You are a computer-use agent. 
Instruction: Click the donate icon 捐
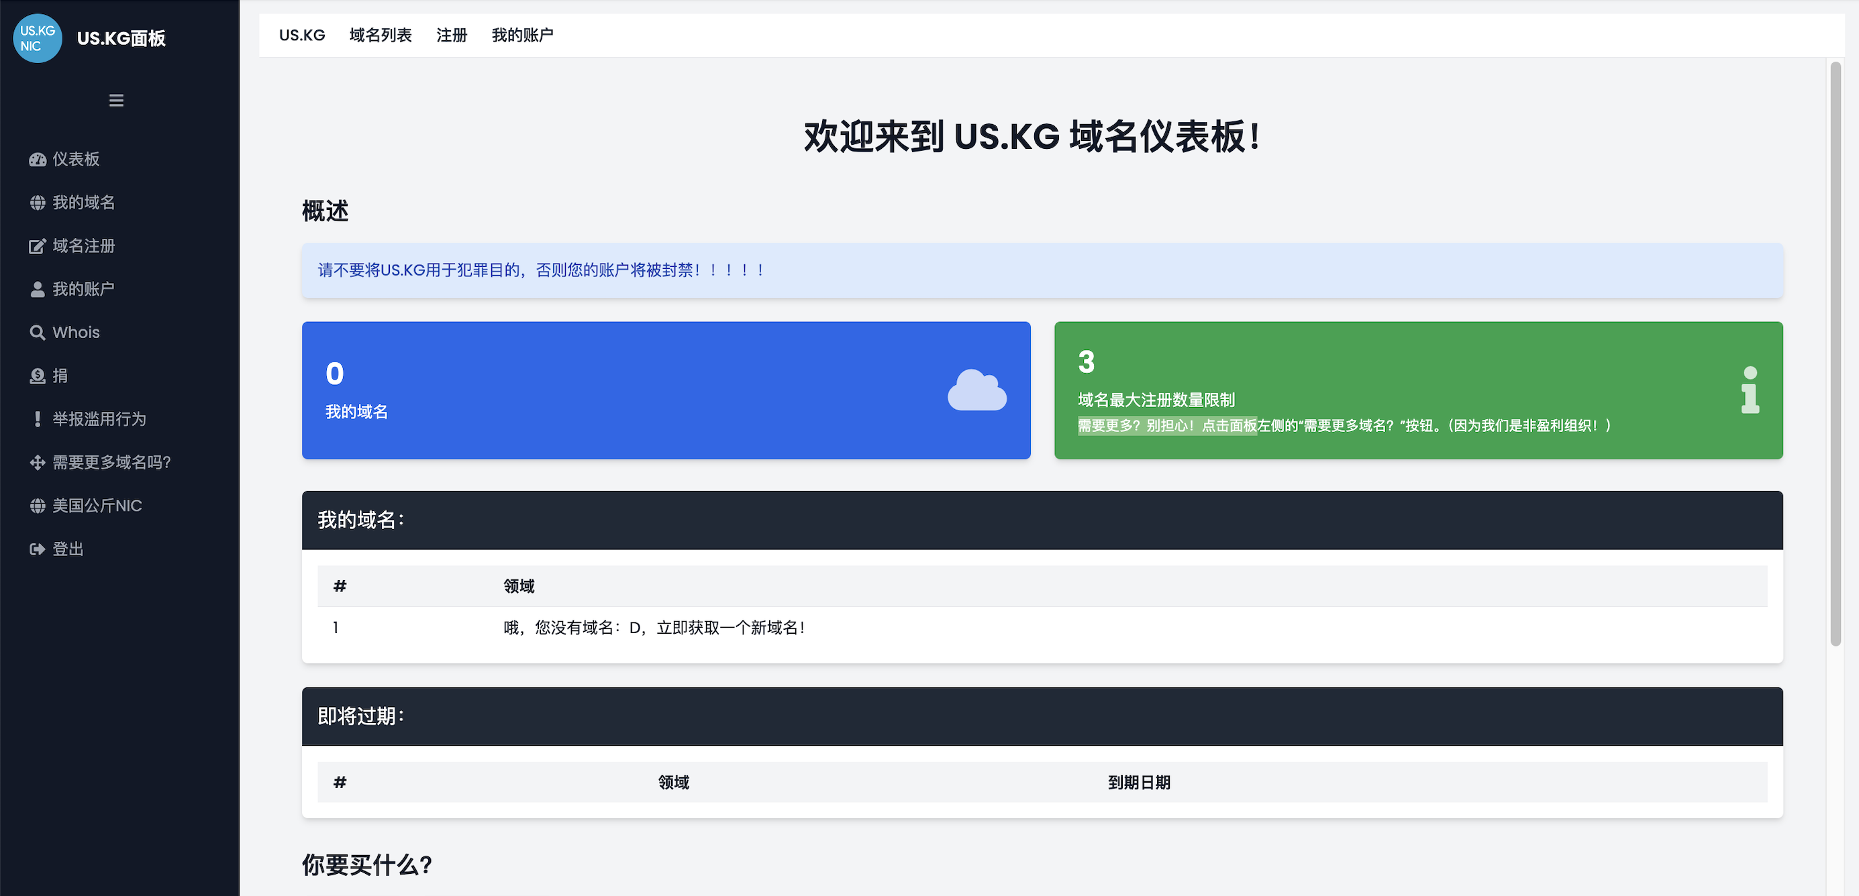pos(38,376)
